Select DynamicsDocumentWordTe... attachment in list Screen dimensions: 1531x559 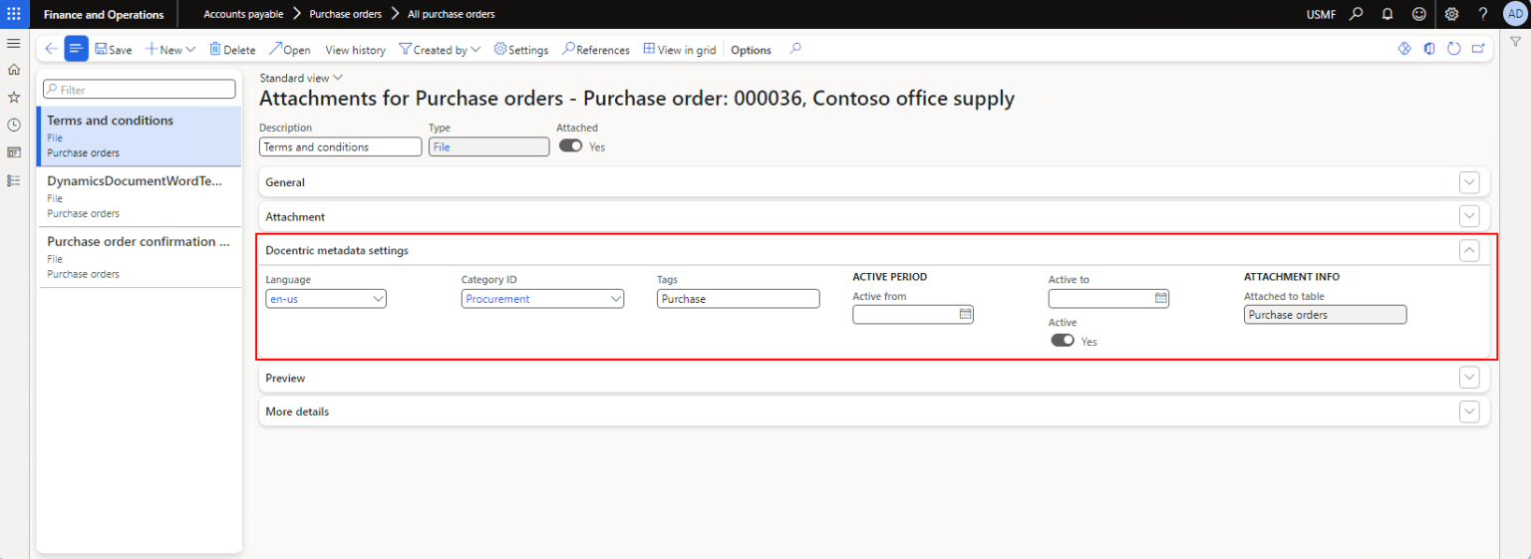pyautogui.click(x=139, y=196)
